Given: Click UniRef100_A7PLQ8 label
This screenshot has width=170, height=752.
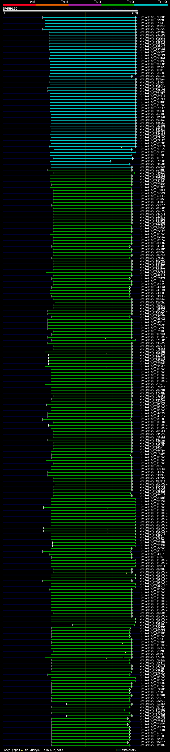Looking at the screenshot, I should 152,161.
